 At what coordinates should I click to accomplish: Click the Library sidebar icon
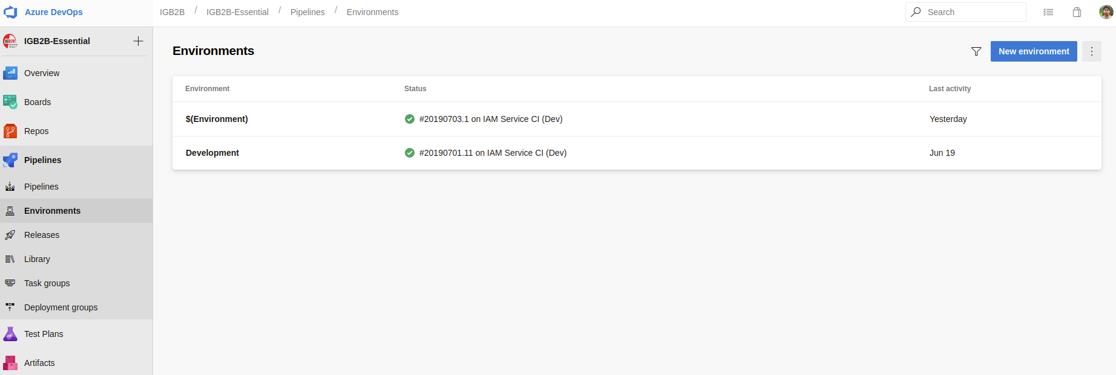coord(10,259)
